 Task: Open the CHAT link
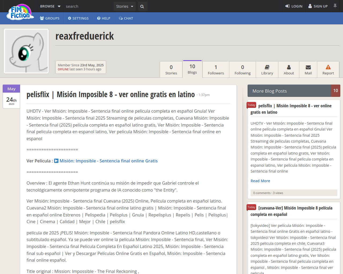tap(126, 18)
